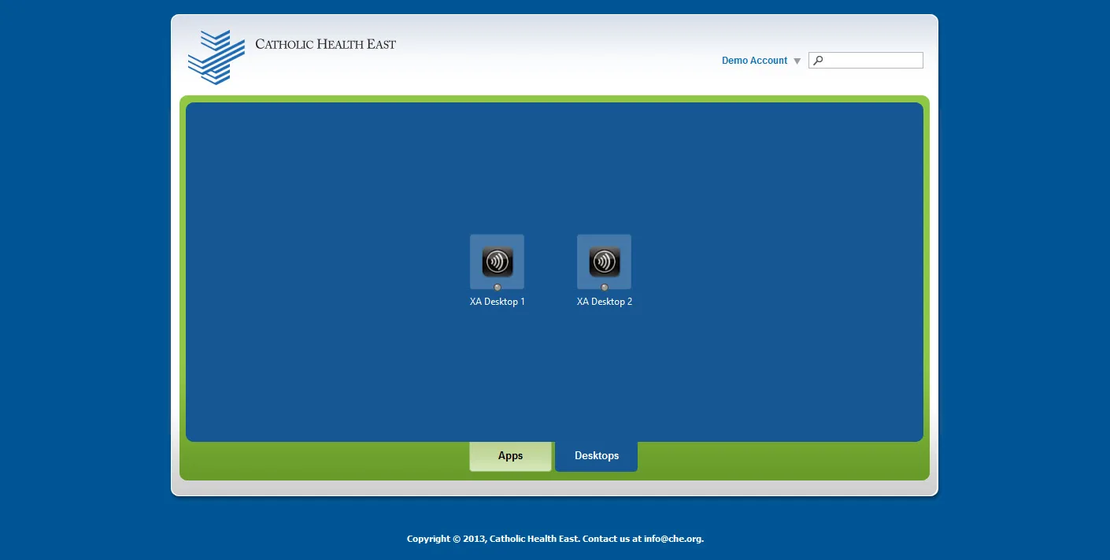Screen dimensions: 1110x560
Task: Click the status dot under XA Desktop 1
Action: (x=498, y=287)
